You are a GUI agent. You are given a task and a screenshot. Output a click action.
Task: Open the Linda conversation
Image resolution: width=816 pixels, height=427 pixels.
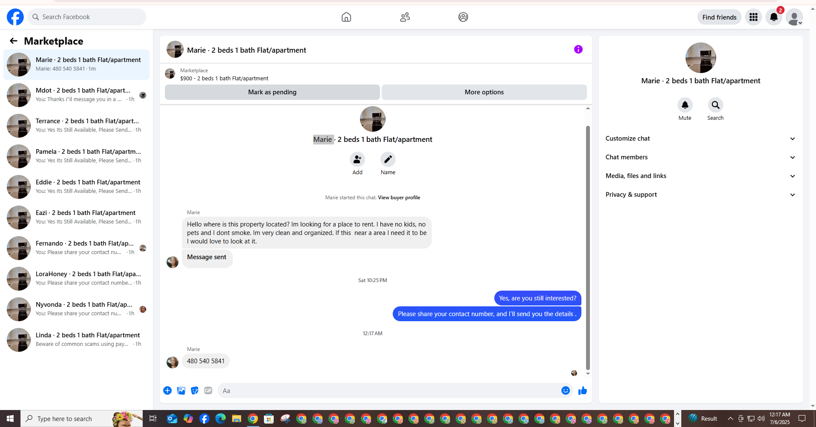pyautogui.click(x=76, y=340)
